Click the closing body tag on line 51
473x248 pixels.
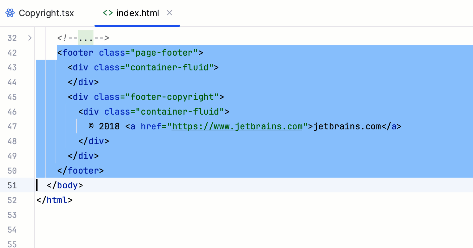coord(64,185)
